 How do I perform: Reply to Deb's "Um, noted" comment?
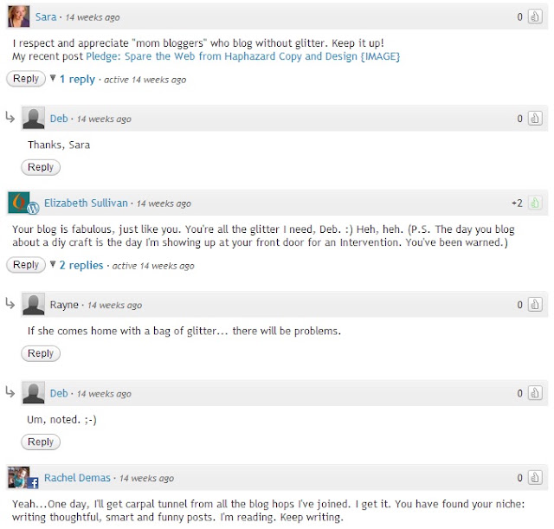coord(41,442)
